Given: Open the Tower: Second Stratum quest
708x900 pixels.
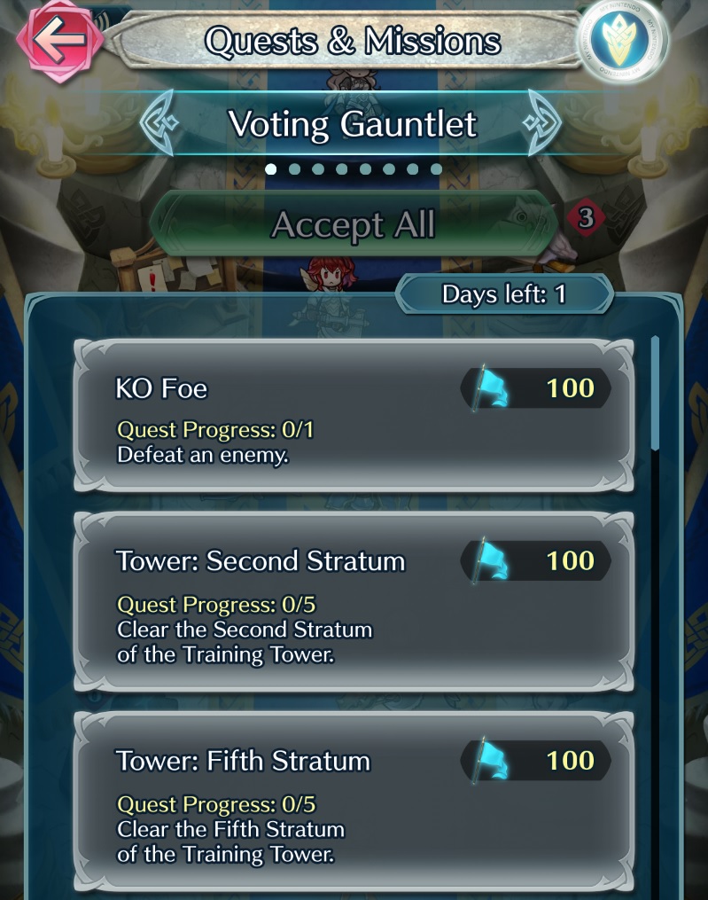Looking at the screenshot, I should point(354,601).
